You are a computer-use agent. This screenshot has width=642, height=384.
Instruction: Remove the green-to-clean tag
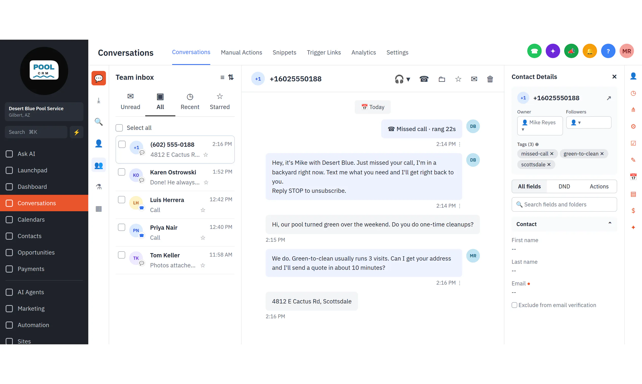coord(602,154)
